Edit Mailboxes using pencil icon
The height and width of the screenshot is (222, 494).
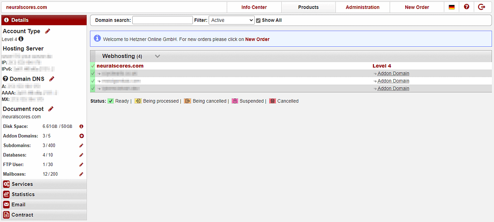tap(82, 174)
